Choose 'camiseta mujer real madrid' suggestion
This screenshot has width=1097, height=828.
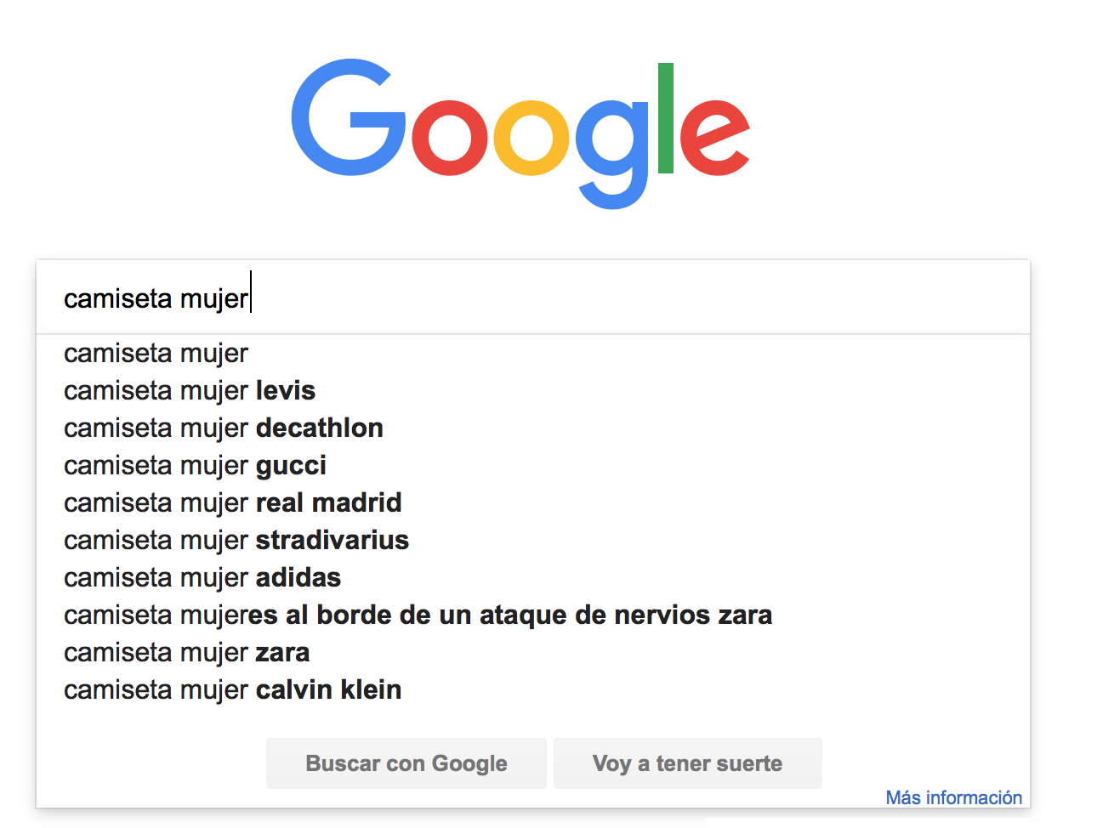tap(533, 502)
